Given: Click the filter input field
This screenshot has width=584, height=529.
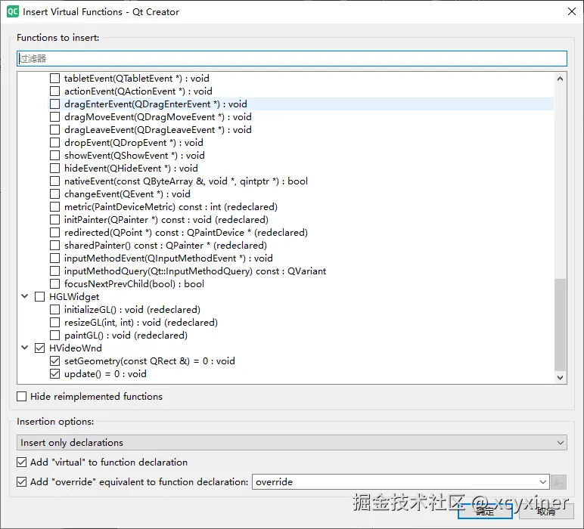Looking at the screenshot, I should 292,59.
